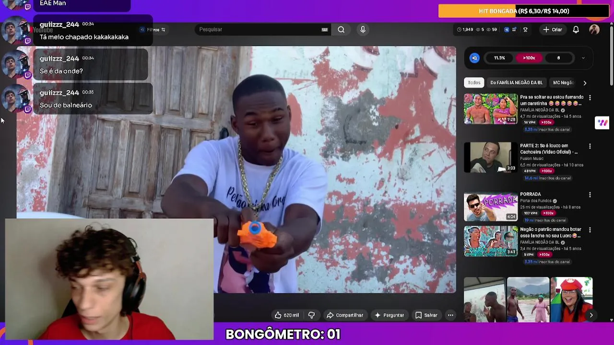Click the pill showing 8 in score panel
The image size is (614, 345).
558,58
